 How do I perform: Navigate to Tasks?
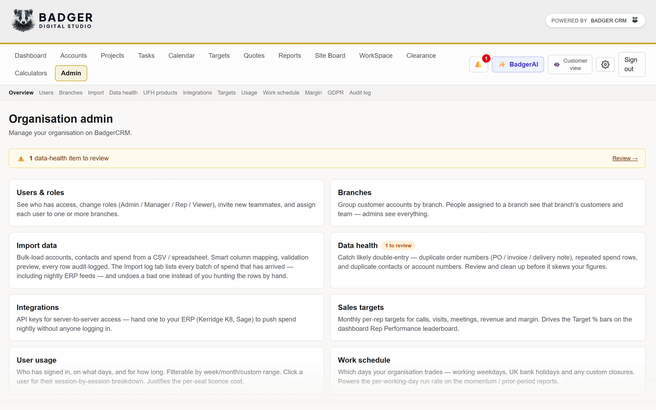[146, 56]
